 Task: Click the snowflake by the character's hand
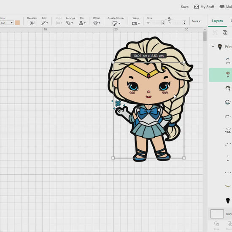coord(118,103)
